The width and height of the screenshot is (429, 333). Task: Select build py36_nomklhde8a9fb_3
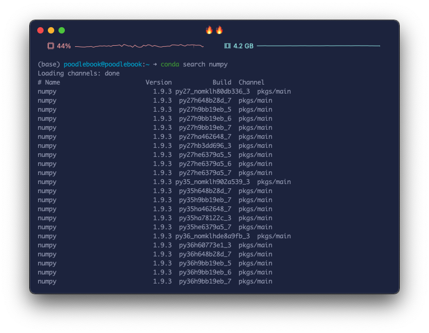click(x=213, y=236)
